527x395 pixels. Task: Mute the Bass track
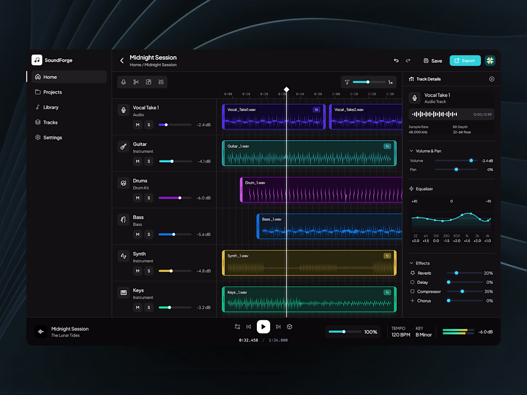click(137, 235)
